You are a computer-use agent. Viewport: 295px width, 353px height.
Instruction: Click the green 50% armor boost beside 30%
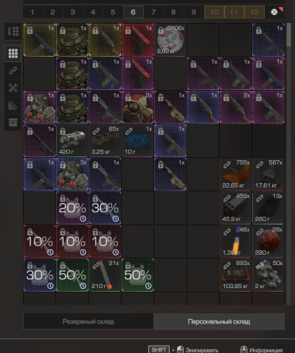coord(72,275)
